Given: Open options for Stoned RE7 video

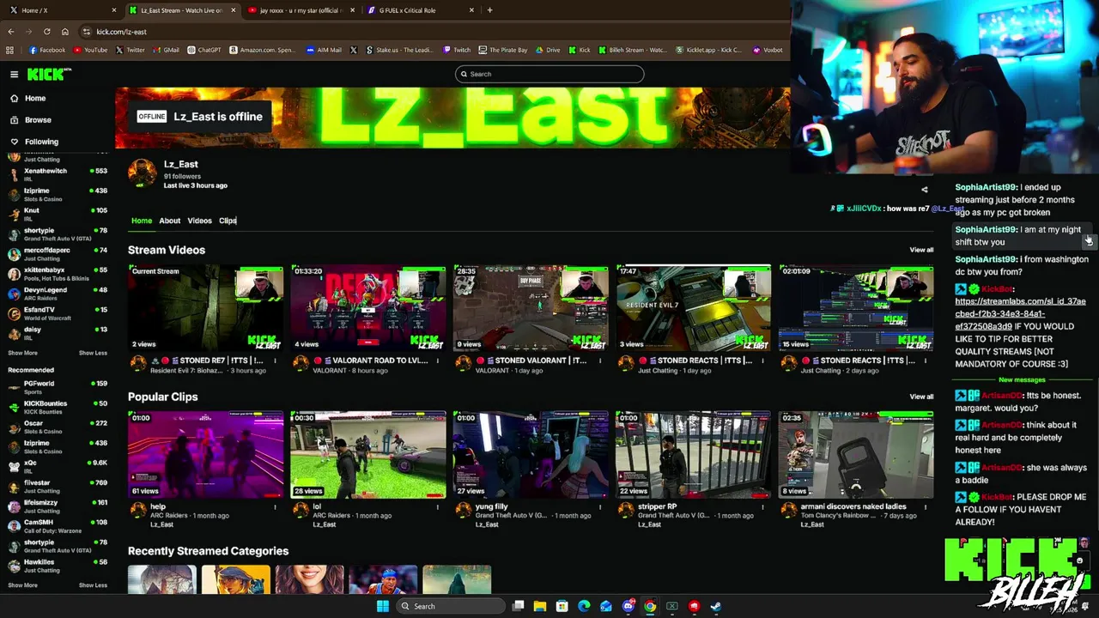Looking at the screenshot, I should [275, 361].
